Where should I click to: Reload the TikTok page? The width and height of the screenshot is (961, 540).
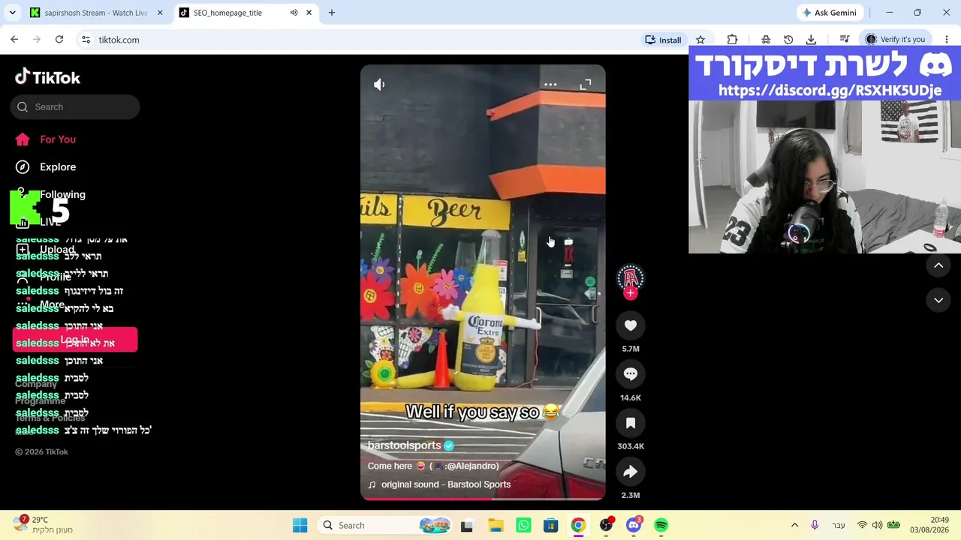[x=59, y=40]
